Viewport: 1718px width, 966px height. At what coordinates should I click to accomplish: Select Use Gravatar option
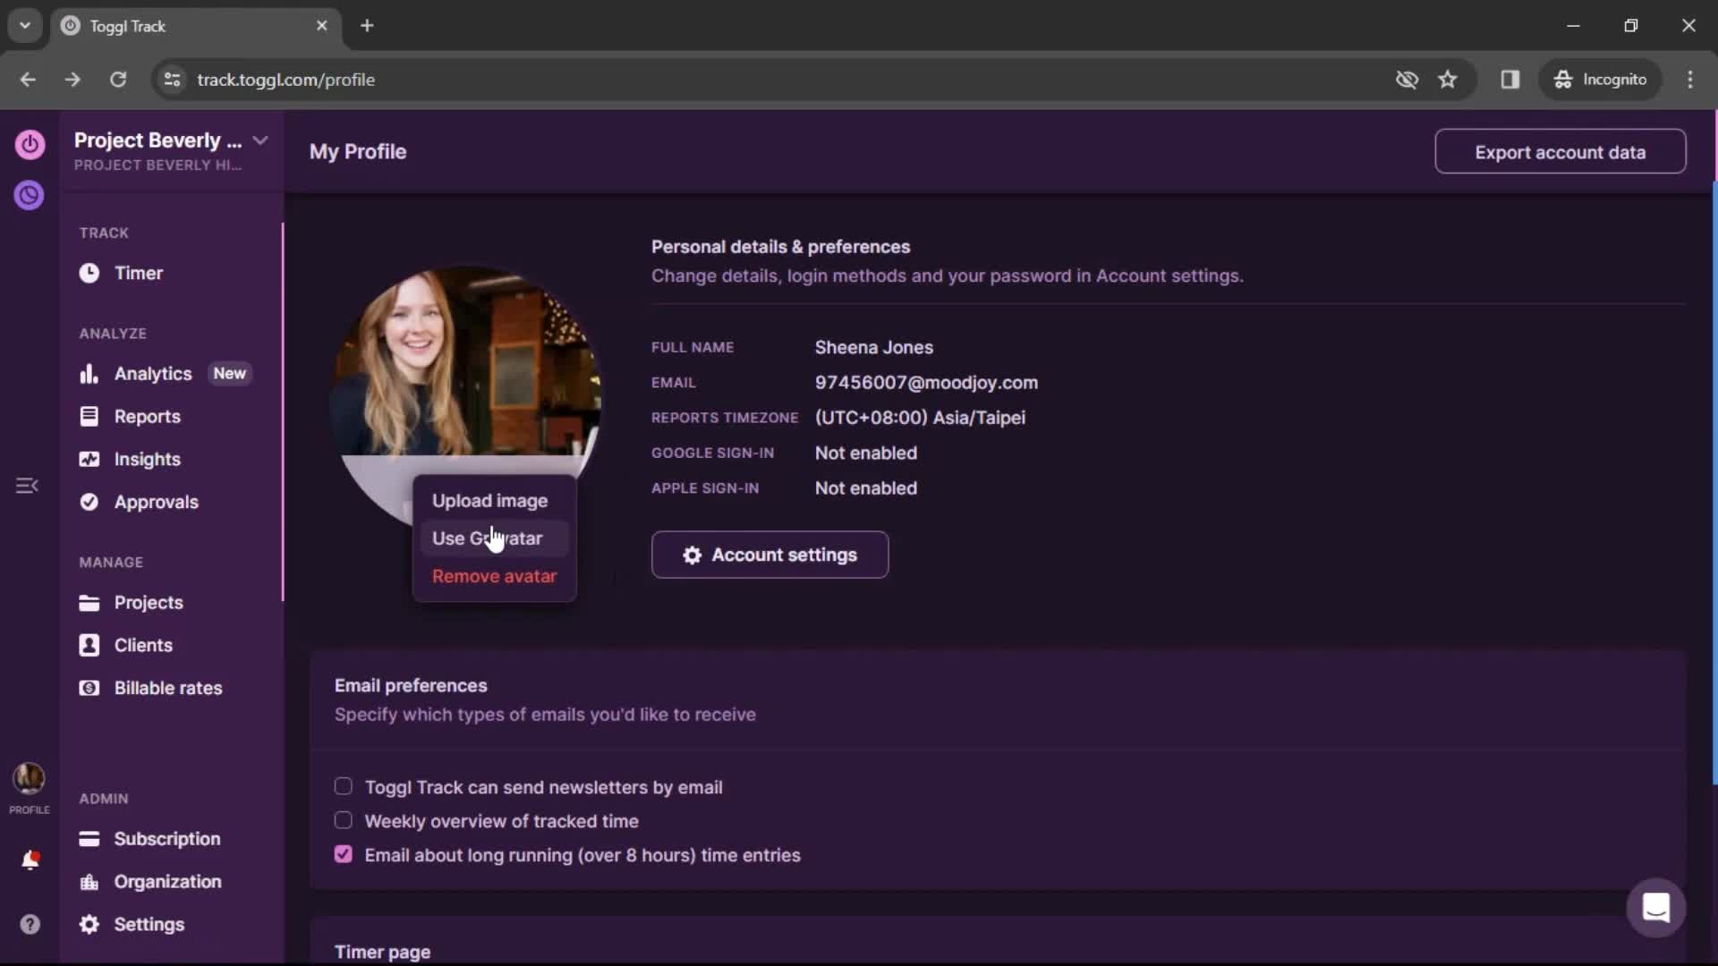click(x=488, y=538)
